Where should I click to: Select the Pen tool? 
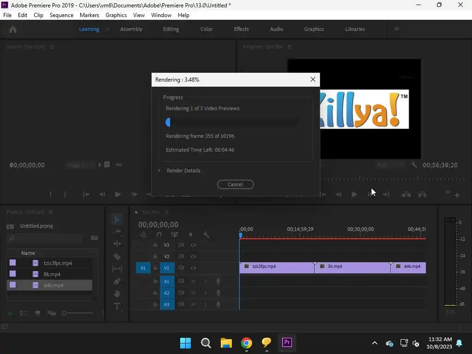(x=117, y=281)
